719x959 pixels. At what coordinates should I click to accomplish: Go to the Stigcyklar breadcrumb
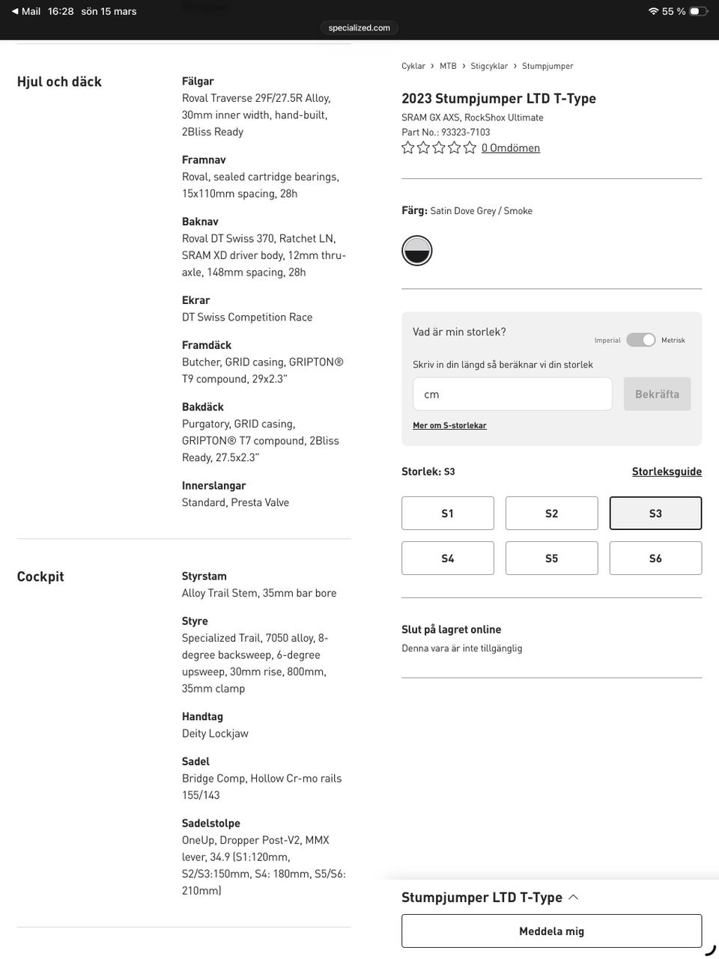point(489,66)
